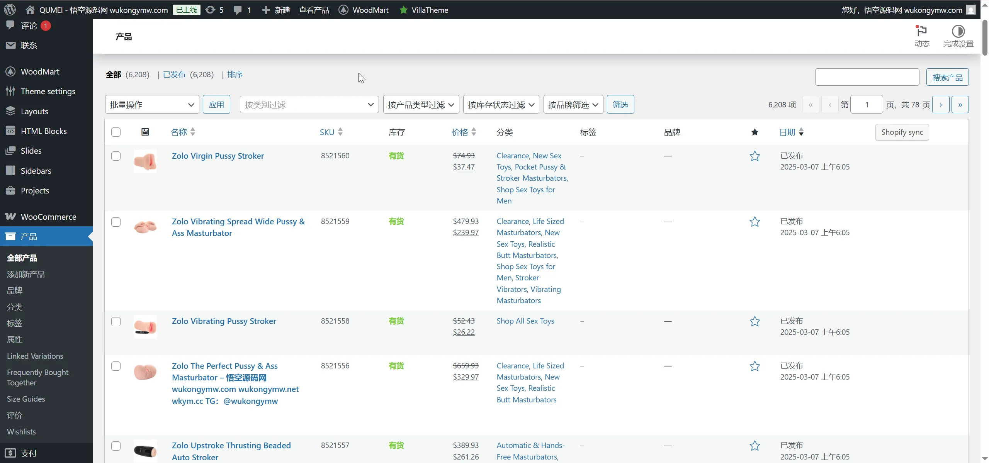Open the 动态 activity flag icon

[922, 31]
